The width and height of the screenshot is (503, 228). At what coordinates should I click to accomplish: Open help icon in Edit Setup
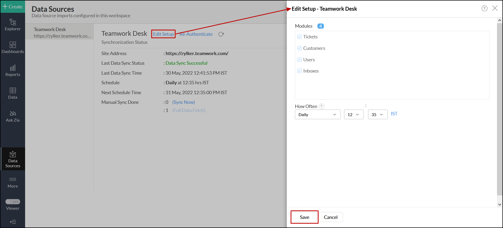pyautogui.click(x=484, y=9)
